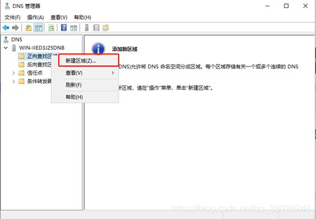Viewport: 316px width, 219px height.
Task: Select the 反向查找区域 label in tree
Action: pyautogui.click(x=39, y=64)
